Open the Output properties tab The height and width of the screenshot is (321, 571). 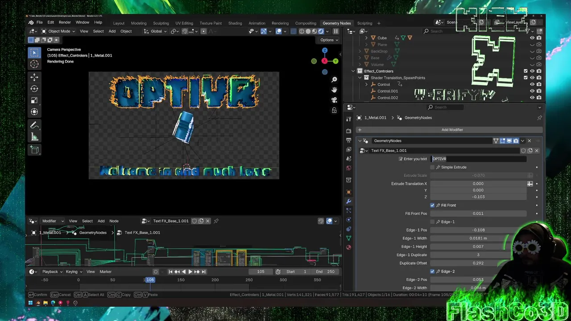pyautogui.click(x=348, y=140)
